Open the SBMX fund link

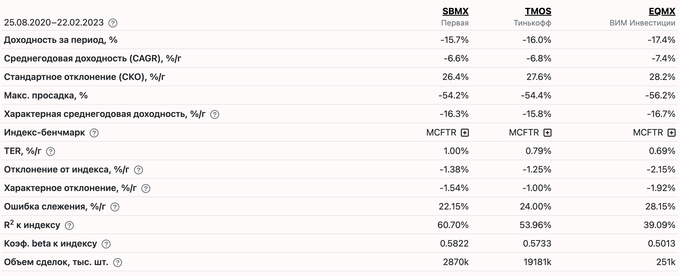[x=455, y=11]
